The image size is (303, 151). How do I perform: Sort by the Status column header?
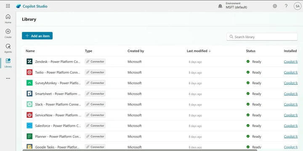coord(251,51)
